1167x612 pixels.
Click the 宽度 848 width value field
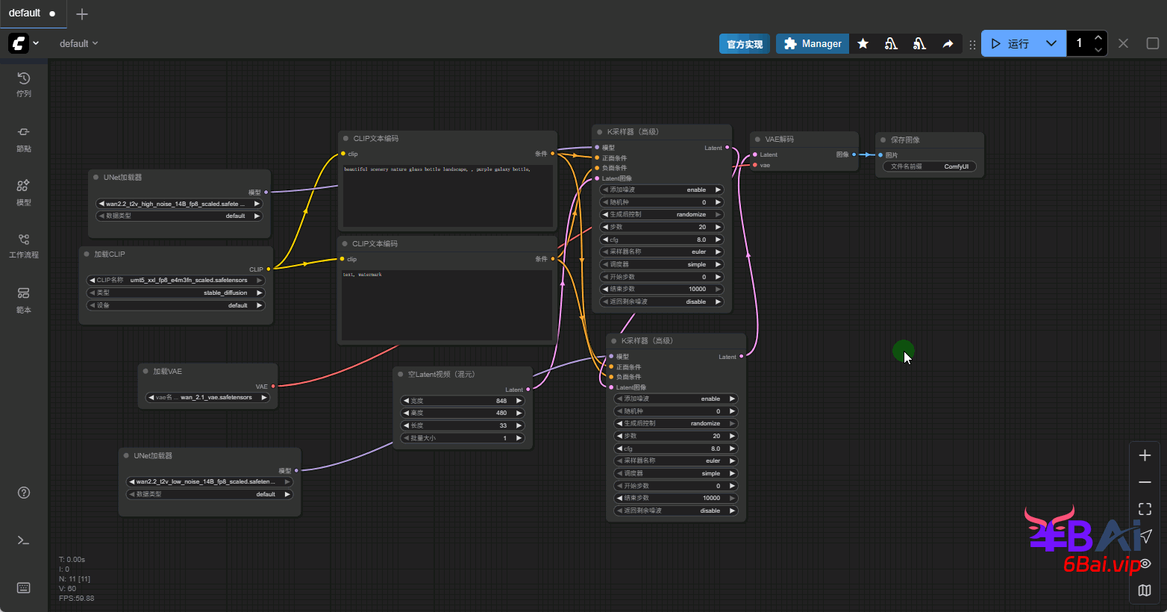(463, 401)
